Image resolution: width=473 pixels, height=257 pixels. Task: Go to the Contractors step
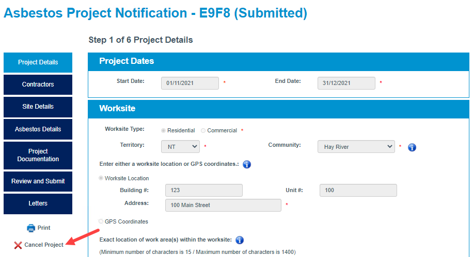pyautogui.click(x=38, y=84)
